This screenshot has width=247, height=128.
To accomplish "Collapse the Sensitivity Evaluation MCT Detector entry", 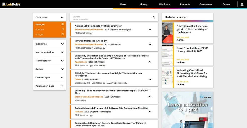I will pos(150,62).
